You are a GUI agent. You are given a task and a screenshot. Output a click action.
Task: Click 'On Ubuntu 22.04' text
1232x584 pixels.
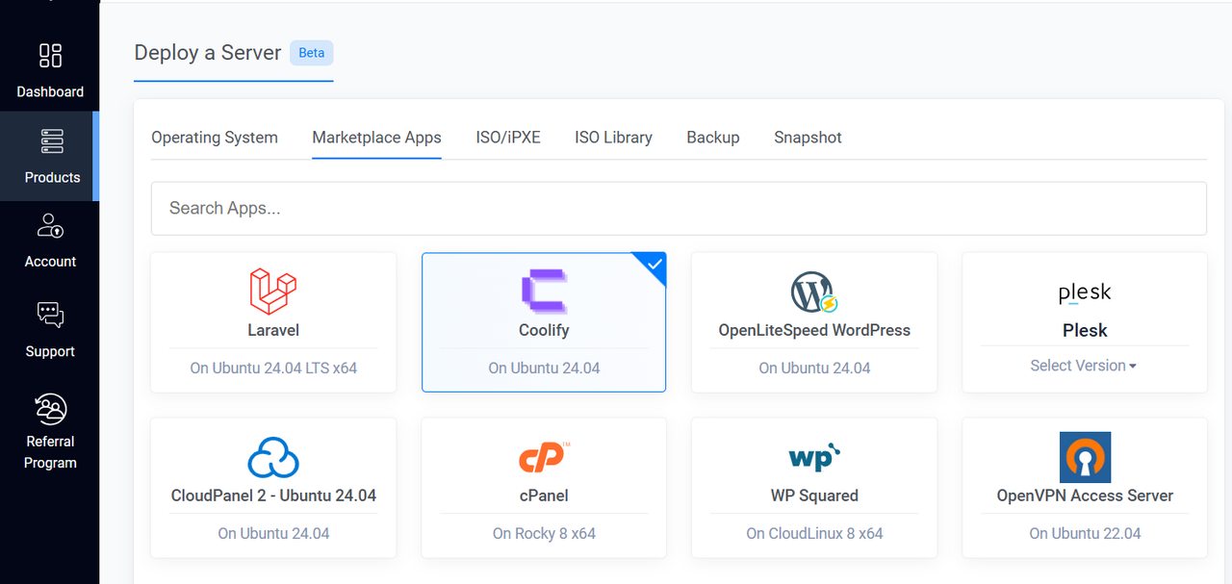pyautogui.click(x=1085, y=533)
